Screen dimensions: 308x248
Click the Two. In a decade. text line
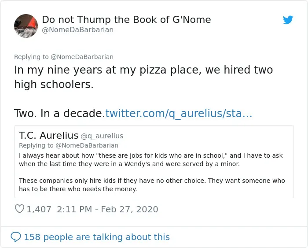pos(59,114)
